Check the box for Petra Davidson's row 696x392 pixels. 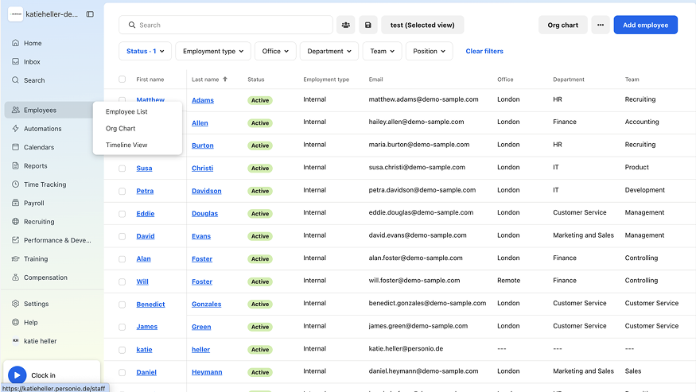tap(122, 191)
